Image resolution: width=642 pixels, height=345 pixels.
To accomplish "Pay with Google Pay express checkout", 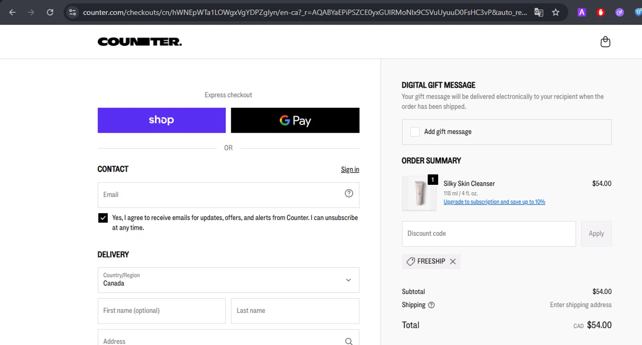I will pyautogui.click(x=295, y=120).
